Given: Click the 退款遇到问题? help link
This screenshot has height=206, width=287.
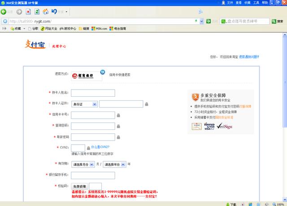Looking at the screenshot, I should pos(249,57).
